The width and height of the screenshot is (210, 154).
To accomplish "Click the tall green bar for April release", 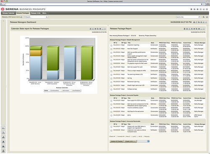I will pyautogui.click(x=87, y=63).
